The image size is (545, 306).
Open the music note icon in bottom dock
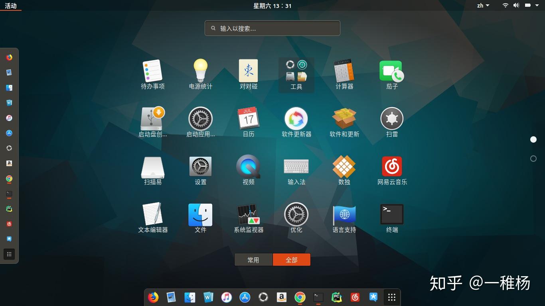[x=226, y=297]
